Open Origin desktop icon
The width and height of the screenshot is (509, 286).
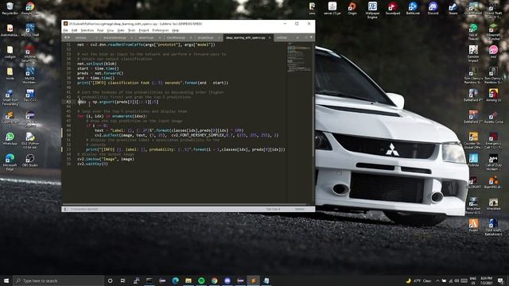[x=352, y=9]
